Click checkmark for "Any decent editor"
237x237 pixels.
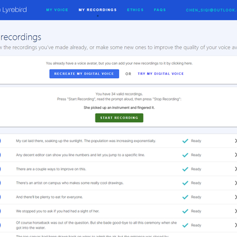(x=185, y=155)
